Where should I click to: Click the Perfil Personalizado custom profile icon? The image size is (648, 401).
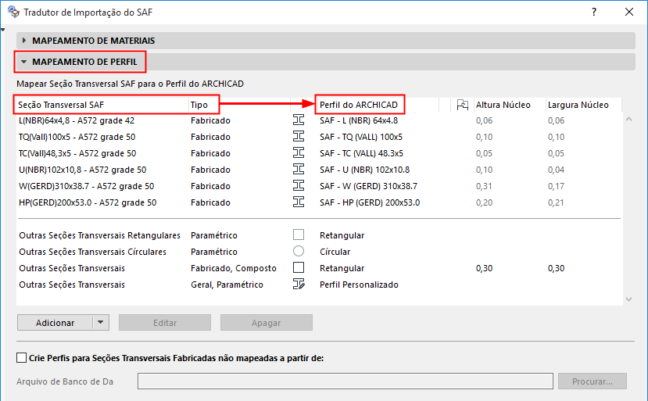(x=298, y=285)
